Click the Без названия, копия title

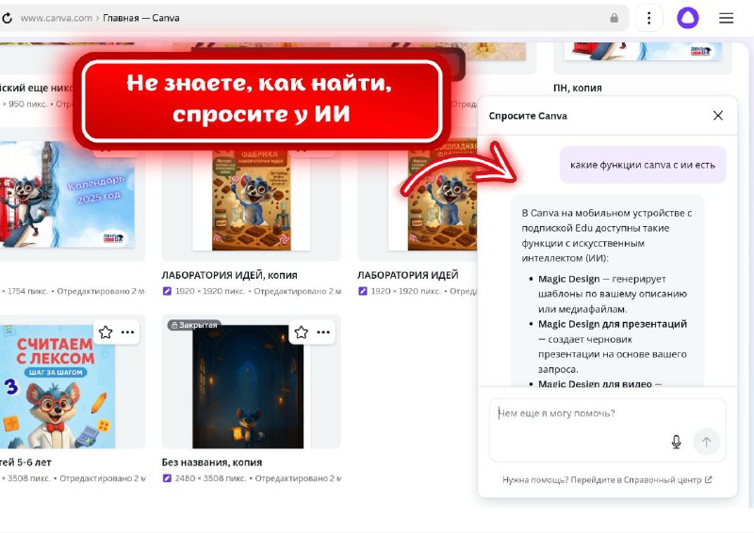click(211, 462)
